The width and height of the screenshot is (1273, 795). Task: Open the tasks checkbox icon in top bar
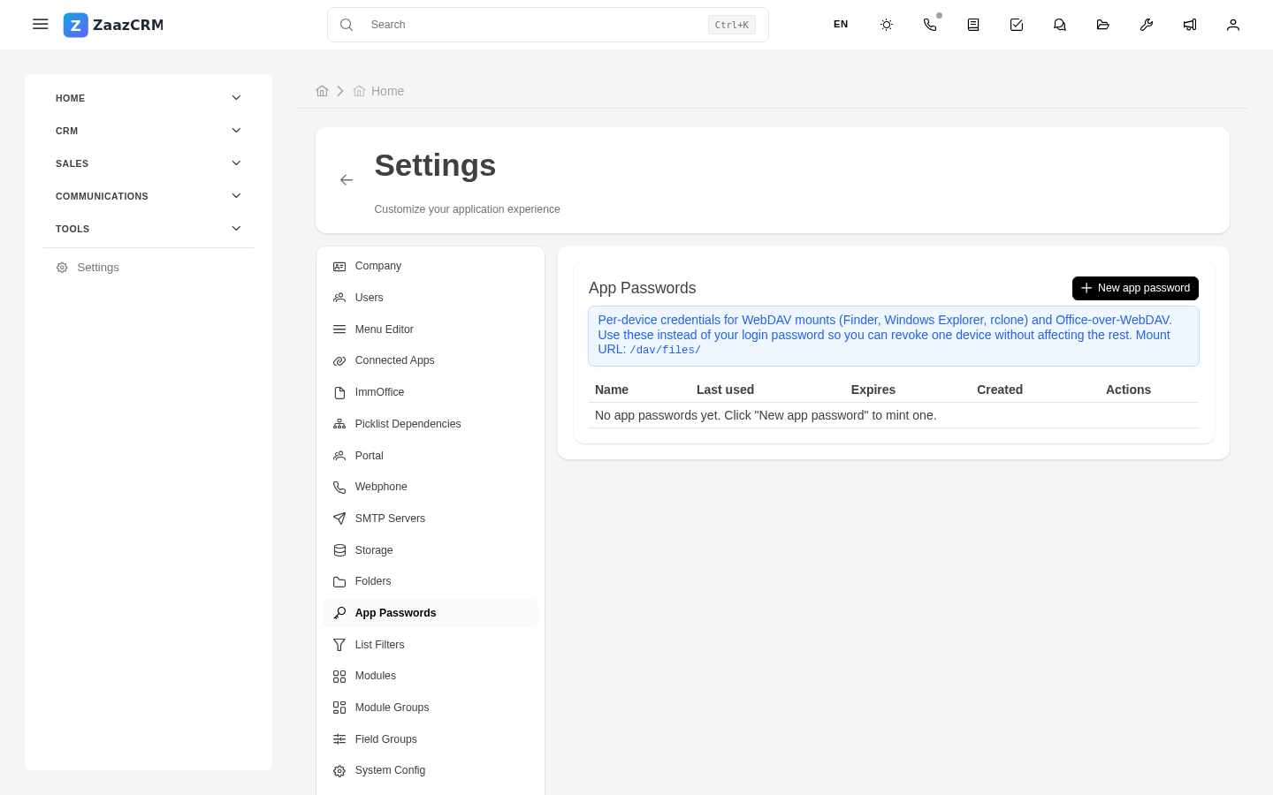(x=1017, y=25)
